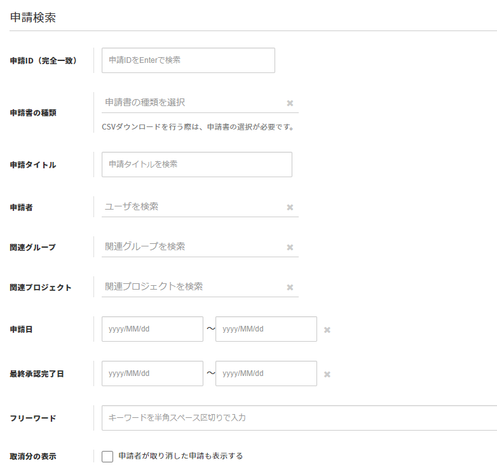Viewport: 497px width, 470px height.
Task: Select the 申請日 start date field
Action: point(152,329)
